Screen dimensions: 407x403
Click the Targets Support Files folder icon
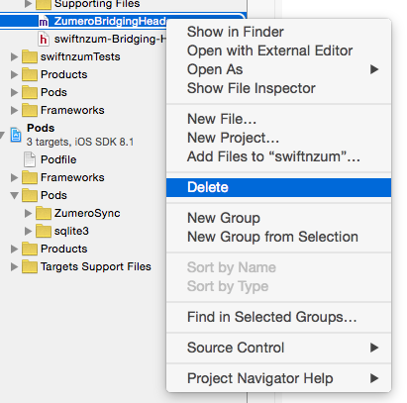(30, 266)
